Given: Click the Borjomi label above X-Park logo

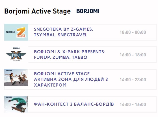Looking at the screenshot, I should pyautogui.click(x=16, y=48).
